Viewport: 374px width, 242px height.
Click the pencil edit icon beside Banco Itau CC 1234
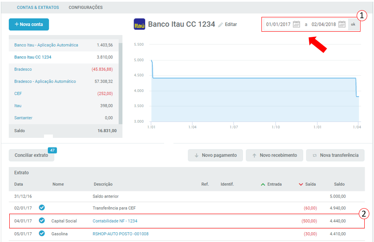220,25
